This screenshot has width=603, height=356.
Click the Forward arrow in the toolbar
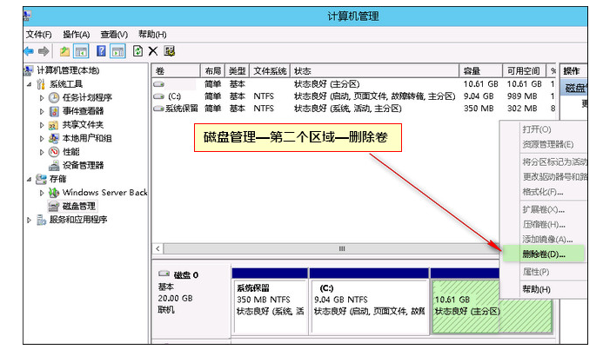tap(44, 51)
